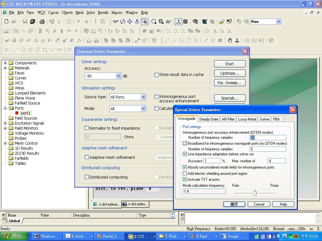
Task: Click the grayed Create sphere icon
Action: point(14,40)
